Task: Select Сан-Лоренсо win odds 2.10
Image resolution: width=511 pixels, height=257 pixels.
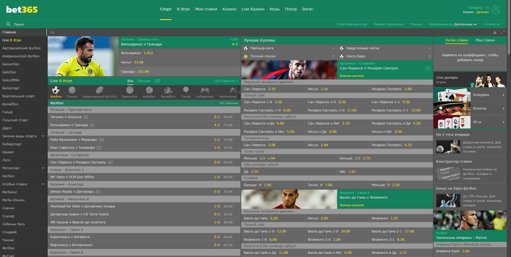Action: coord(273,89)
